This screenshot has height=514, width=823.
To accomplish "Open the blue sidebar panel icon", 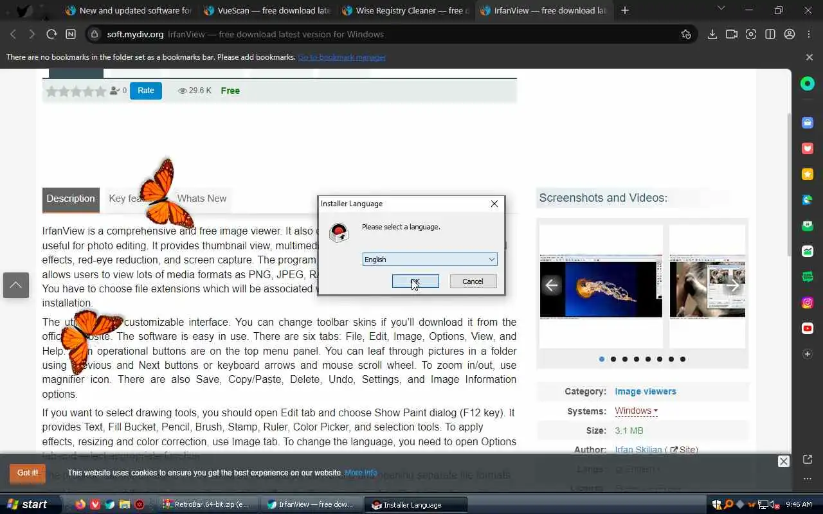I will click(808, 123).
